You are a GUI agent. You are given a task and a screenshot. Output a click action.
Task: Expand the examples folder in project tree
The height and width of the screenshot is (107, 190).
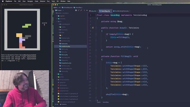point(57,19)
